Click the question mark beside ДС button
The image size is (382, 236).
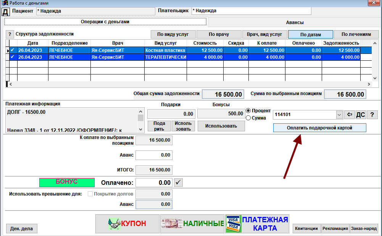pyautogui.click(x=372, y=115)
